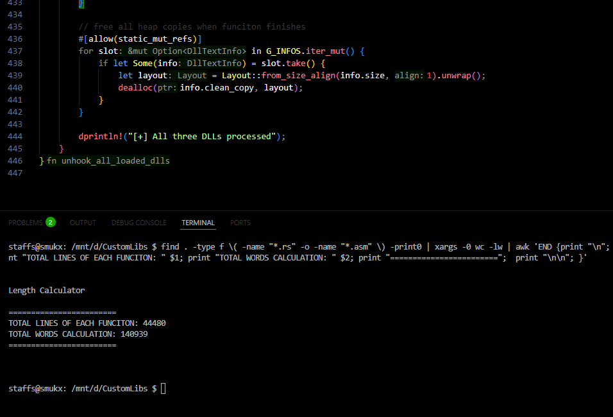Click the 'Option<DllTextInfo>' type hint

(x=199, y=51)
